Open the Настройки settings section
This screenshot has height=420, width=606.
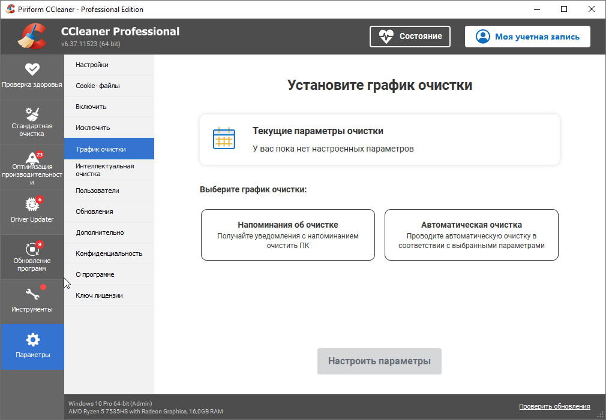click(109, 65)
